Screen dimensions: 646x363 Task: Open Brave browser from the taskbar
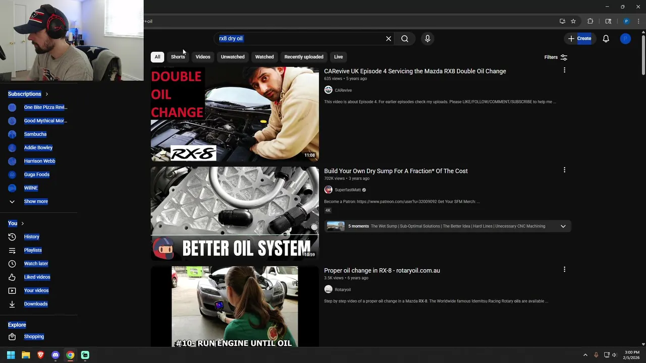click(x=40, y=355)
